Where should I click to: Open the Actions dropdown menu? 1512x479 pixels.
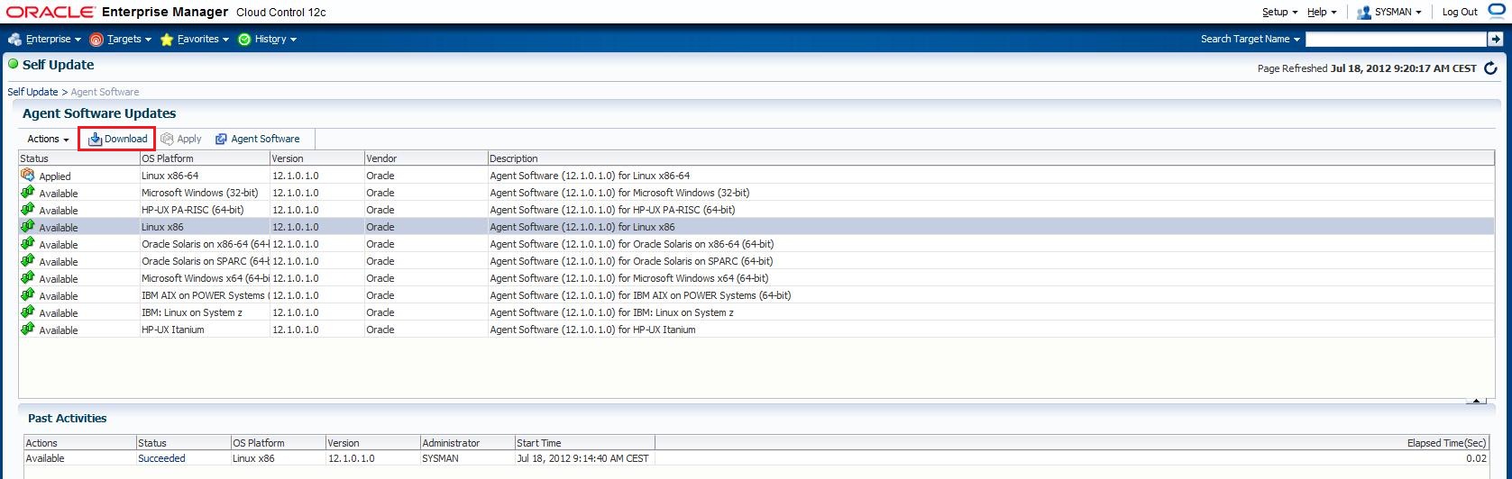click(x=48, y=139)
